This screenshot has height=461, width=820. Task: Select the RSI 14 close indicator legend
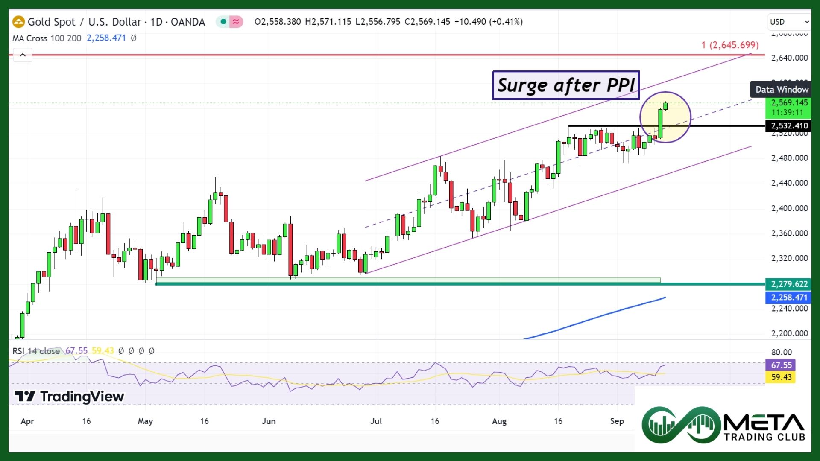coord(36,351)
